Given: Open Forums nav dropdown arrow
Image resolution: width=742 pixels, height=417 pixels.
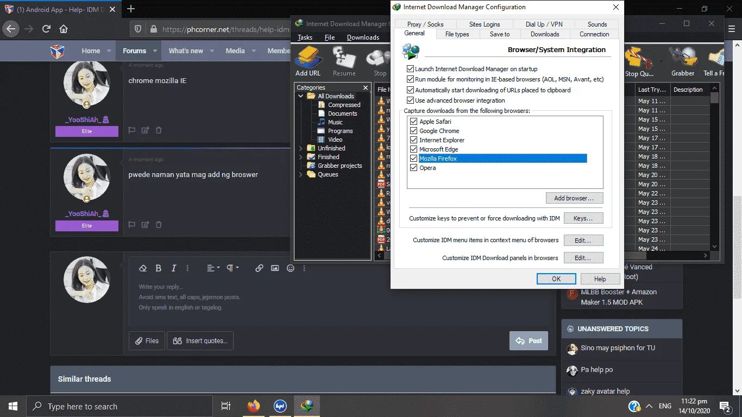Looking at the screenshot, I should tap(155, 51).
